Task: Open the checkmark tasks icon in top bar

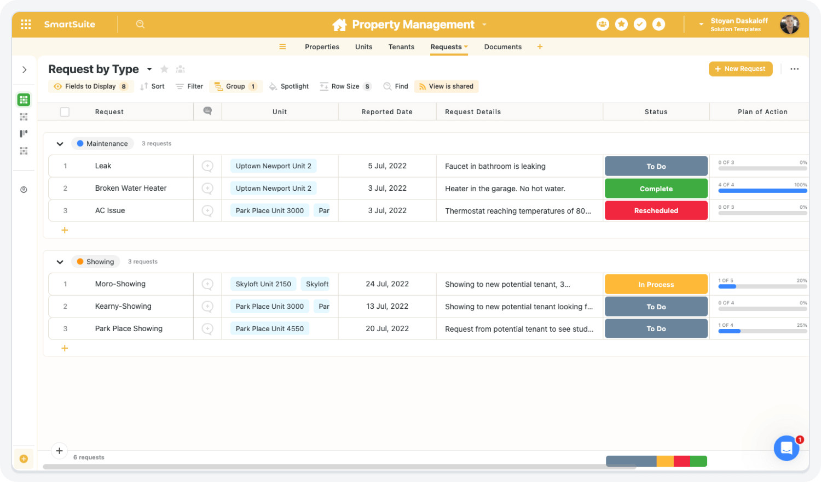Action: [640, 24]
